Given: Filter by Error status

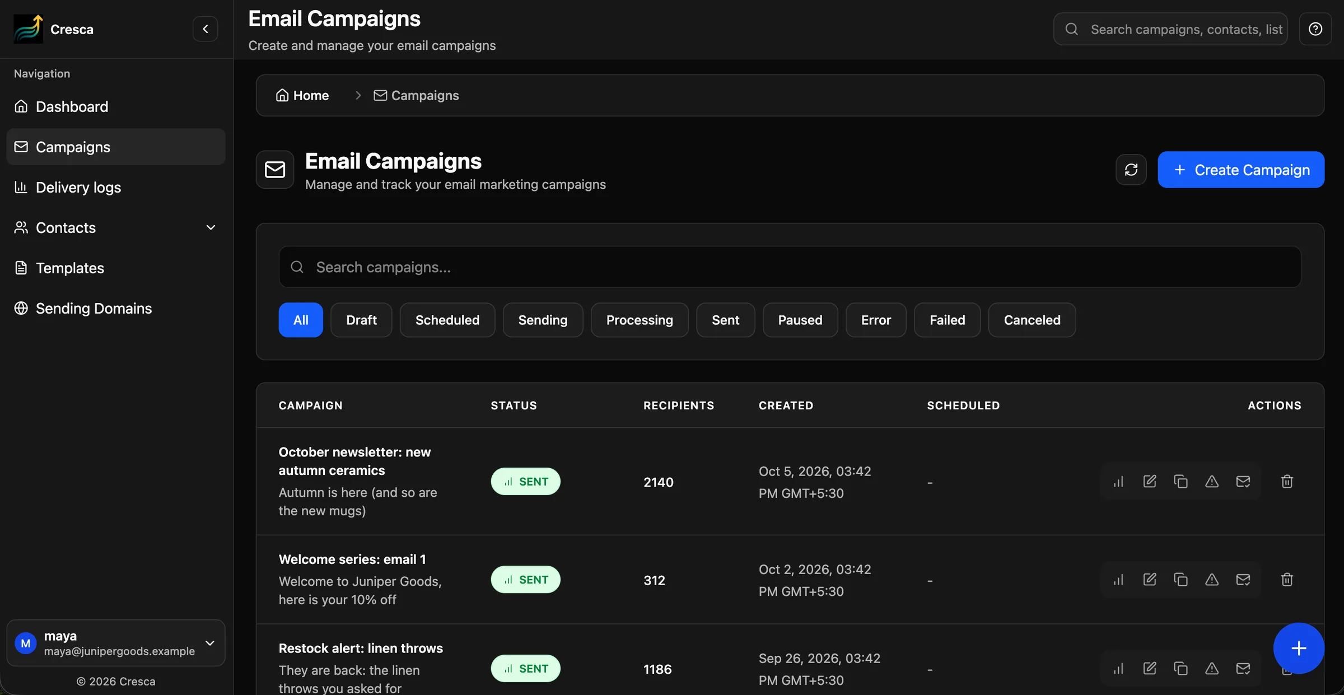Looking at the screenshot, I should point(876,320).
